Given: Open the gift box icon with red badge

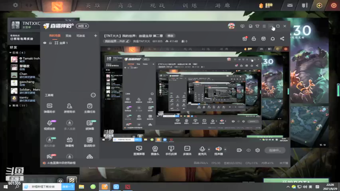Looking at the screenshot, I should 245,39.
